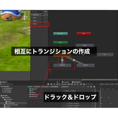Select the Favorites star item
This screenshot has height=118, width=118.
pyautogui.click(x=5, y=86)
